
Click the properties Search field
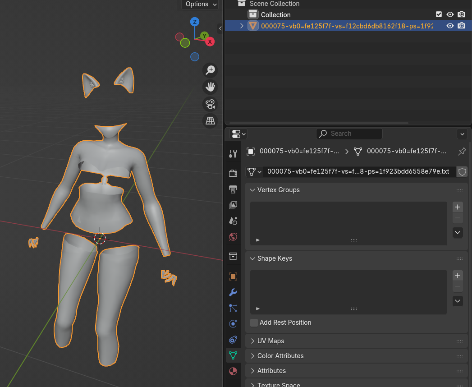click(349, 134)
